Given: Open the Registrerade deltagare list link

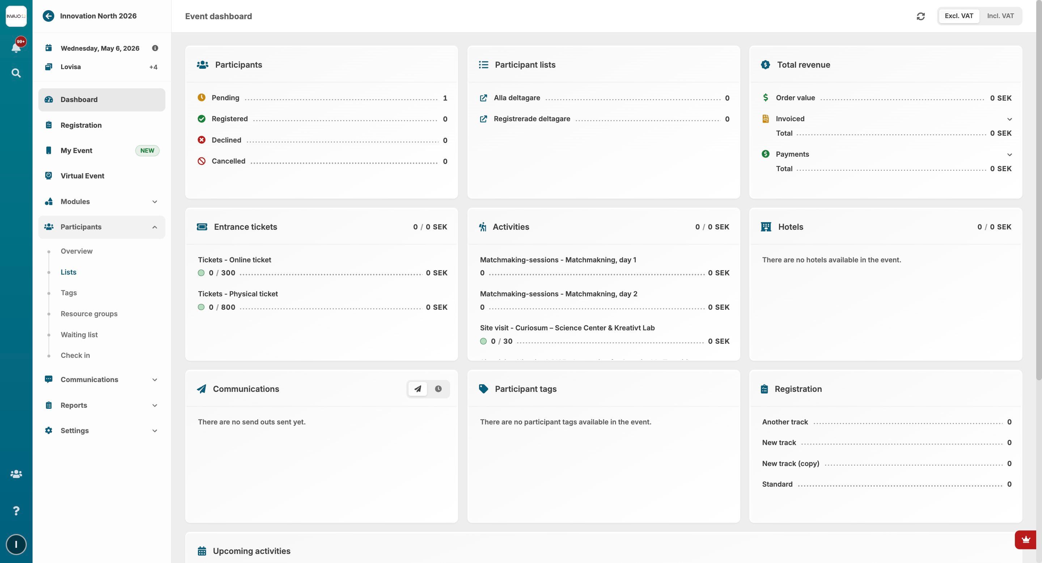Looking at the screenshot, I should pos(531,119).
